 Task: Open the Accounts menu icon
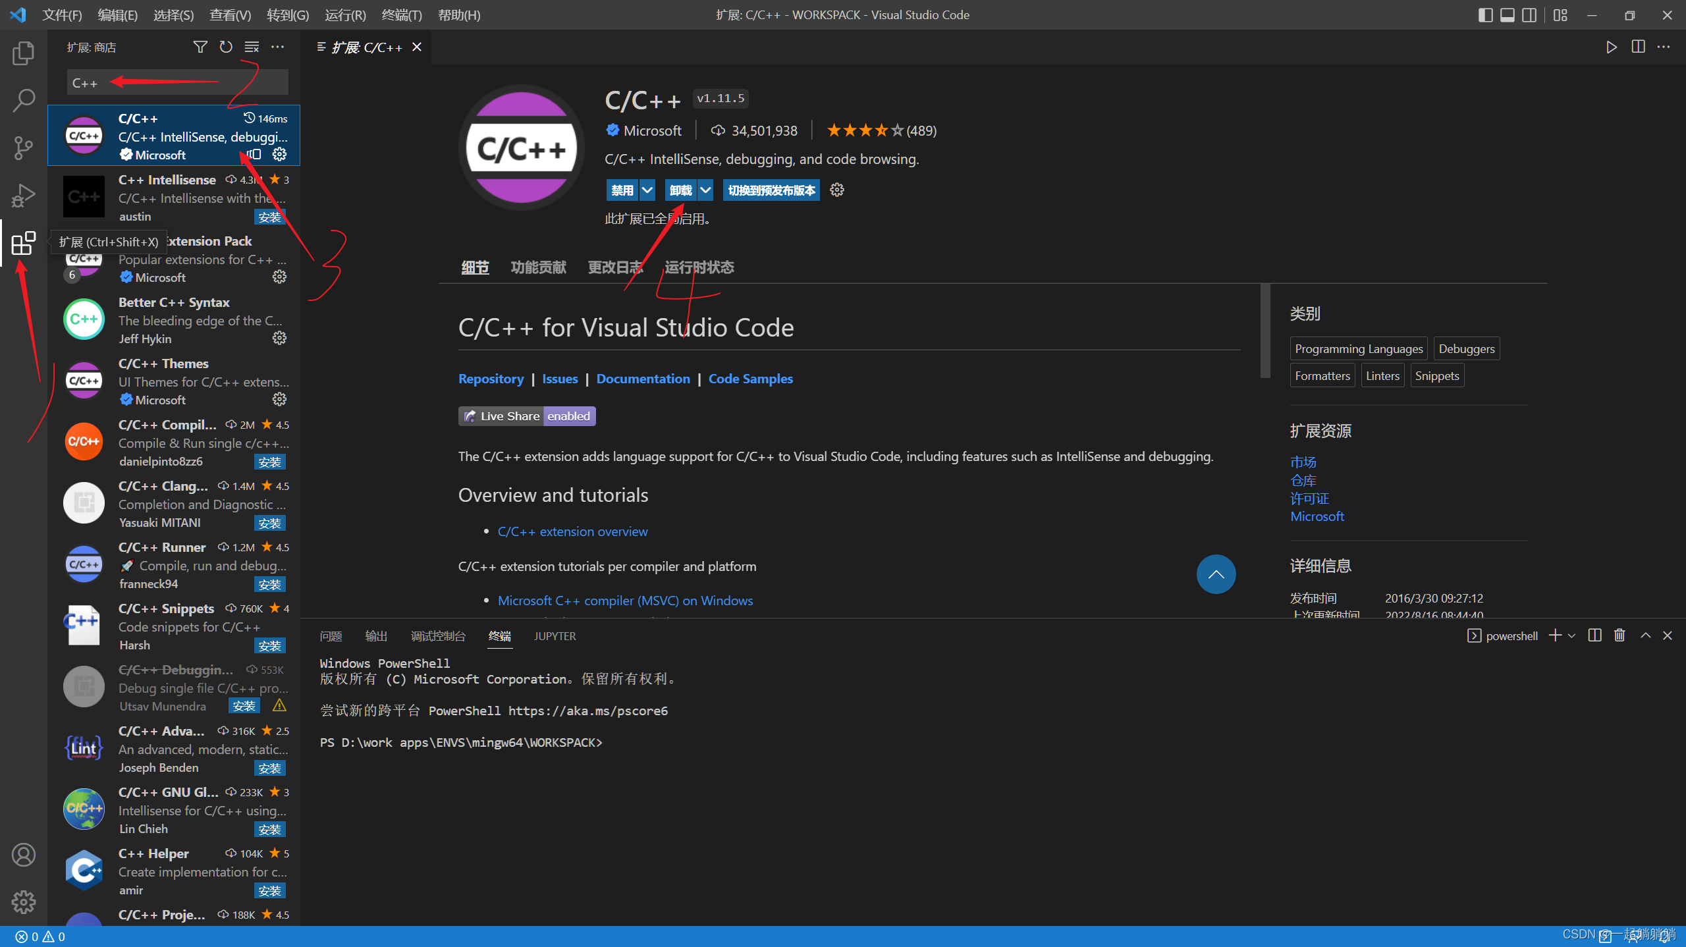tap(24, 854)
